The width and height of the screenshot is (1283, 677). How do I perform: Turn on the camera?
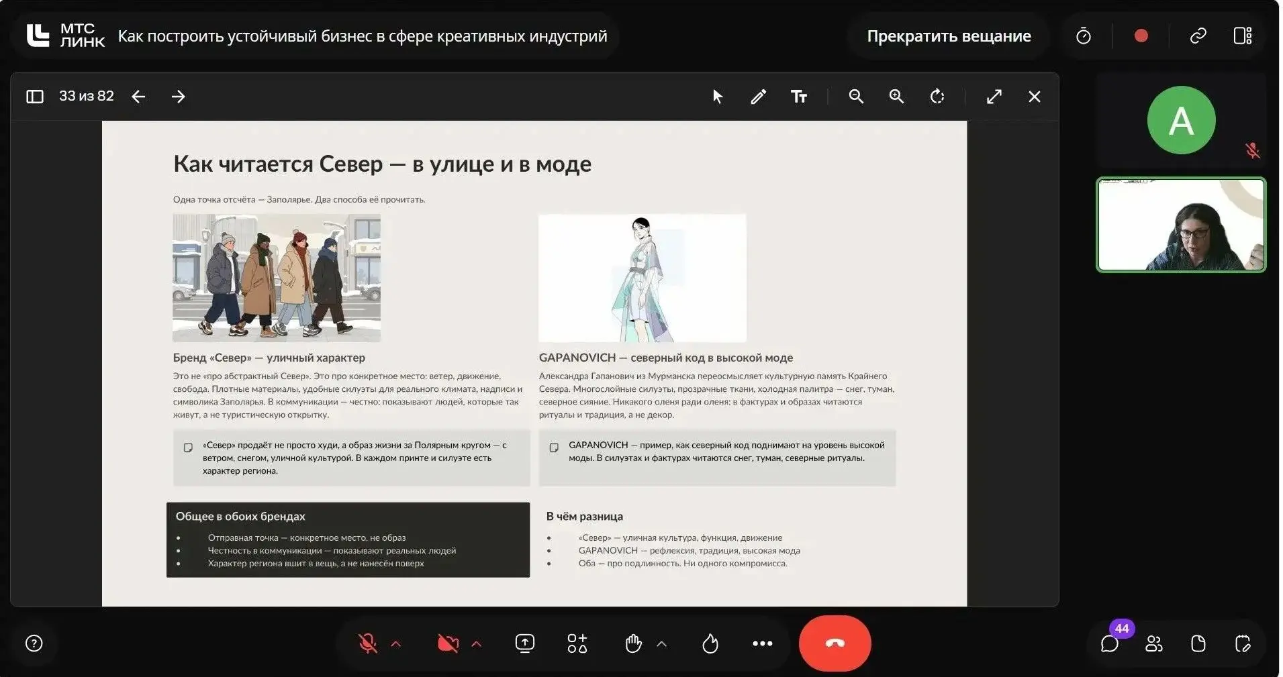[x=448, y=644]
